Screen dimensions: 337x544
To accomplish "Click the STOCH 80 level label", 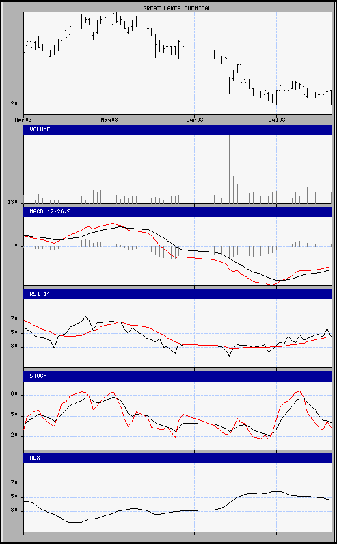I will coord(14,394).
